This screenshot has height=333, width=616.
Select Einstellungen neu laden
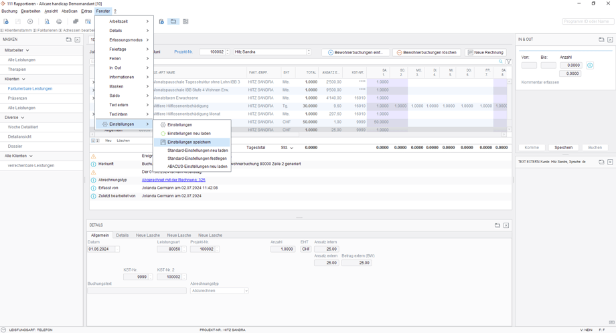tap(191, 133)
